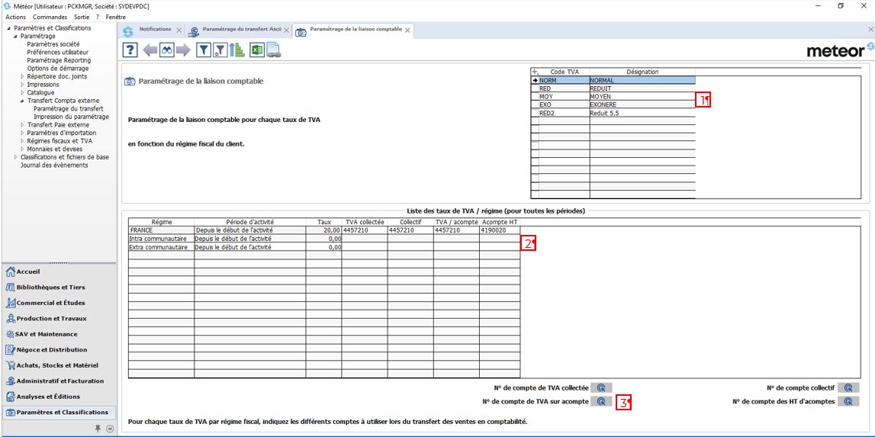Click lookup icon for compte collectif
The width and height of the screenshot is (875, 437).
point(848,388)
